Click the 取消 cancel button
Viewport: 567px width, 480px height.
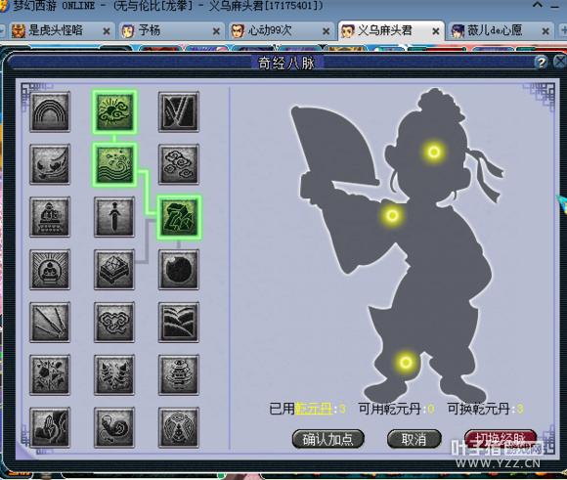(414, 439)
